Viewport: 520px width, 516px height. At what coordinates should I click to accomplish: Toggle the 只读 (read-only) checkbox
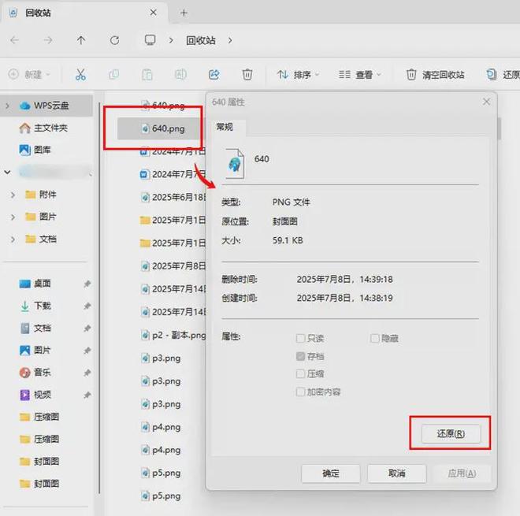[300, 338]
